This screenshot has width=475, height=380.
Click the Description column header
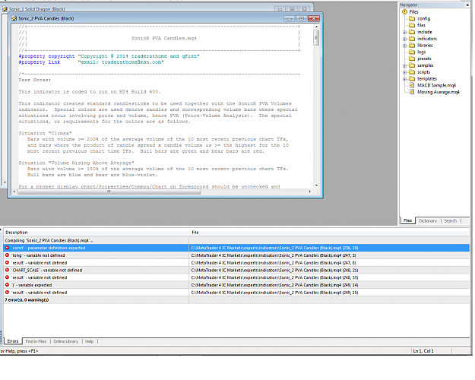pos(97,233)
